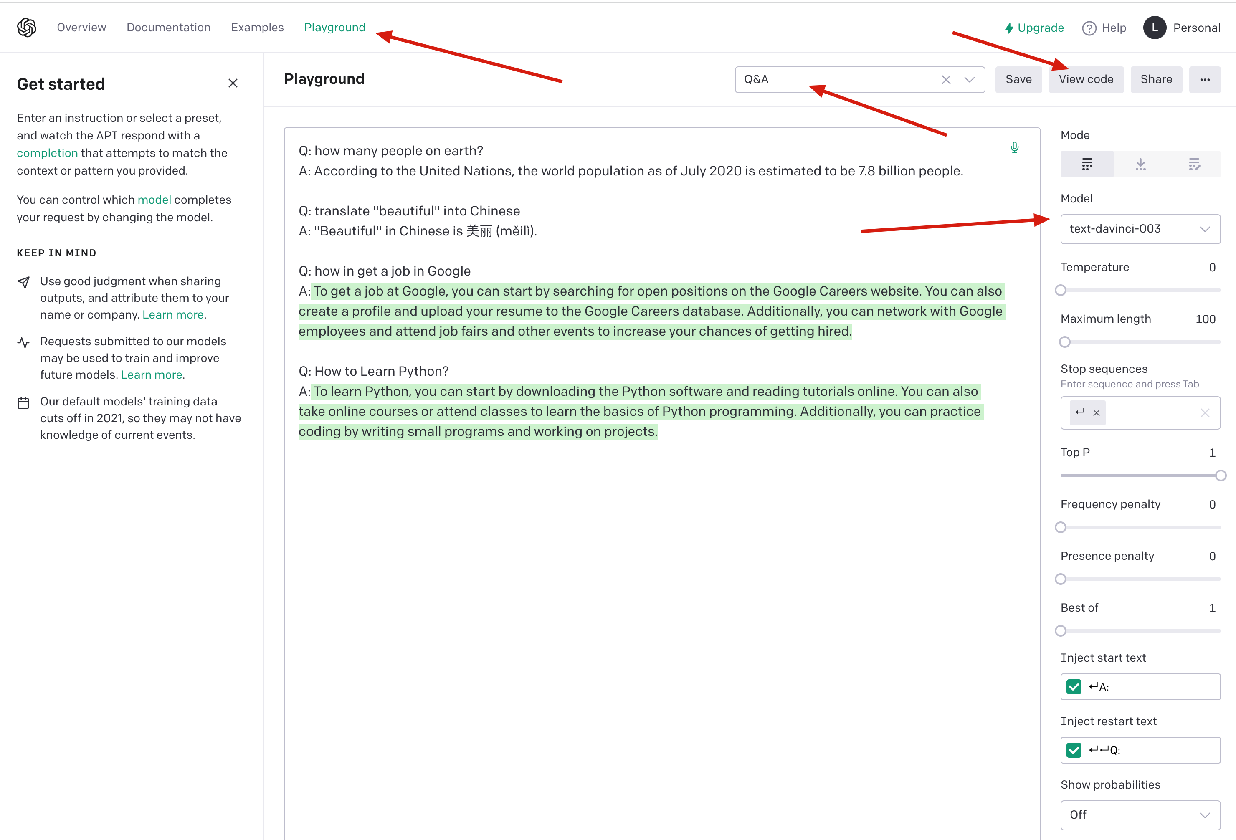This screenshot has height=840, width=1236.
Task: Close the Get started panel
Action: pyautogui.click(x=233, y=83)
